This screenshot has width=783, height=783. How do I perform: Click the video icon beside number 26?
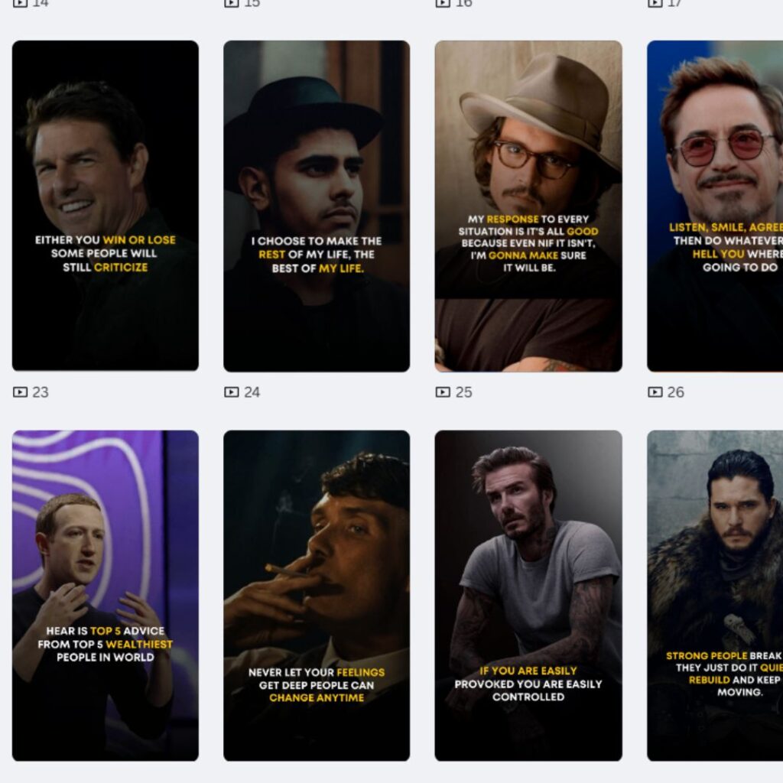tap(655, 392)
